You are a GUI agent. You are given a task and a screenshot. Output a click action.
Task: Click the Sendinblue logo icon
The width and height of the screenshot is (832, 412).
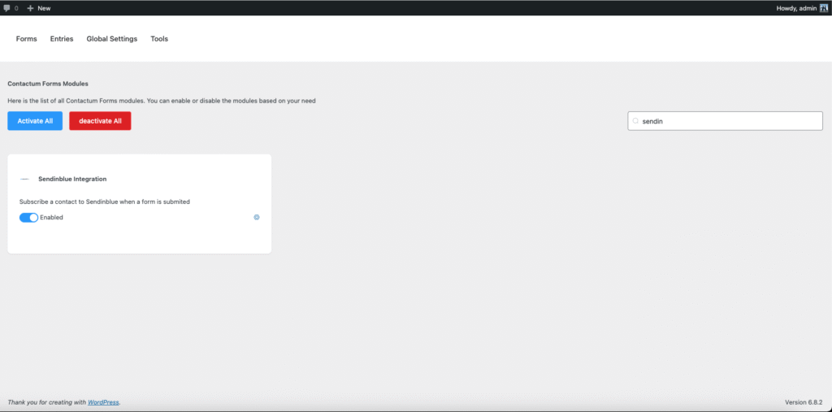[x=24, y=179]
